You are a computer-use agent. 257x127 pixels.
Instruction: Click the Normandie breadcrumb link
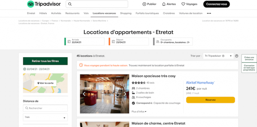click(x=66, y=21)
